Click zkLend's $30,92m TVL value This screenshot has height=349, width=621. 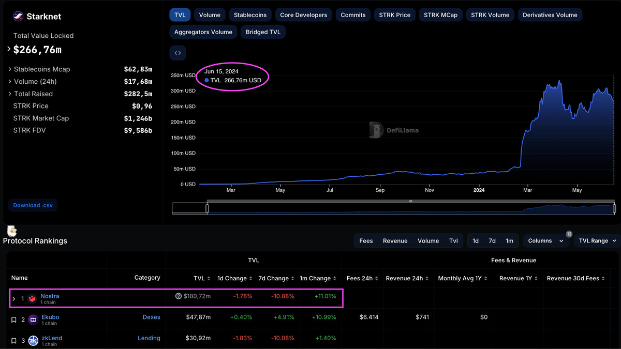tap(198, 338)
